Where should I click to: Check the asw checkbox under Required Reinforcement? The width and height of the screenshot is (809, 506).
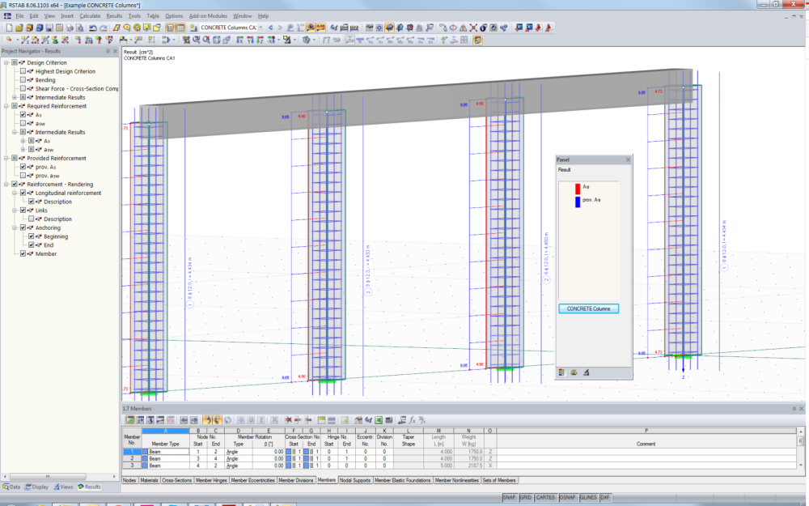[23, 123]
